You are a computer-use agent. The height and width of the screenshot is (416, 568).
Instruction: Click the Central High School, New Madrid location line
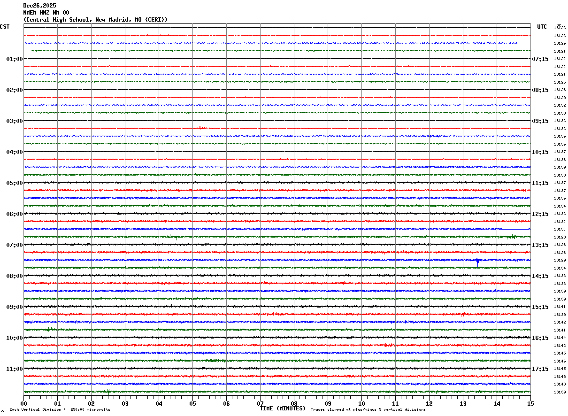95,20
